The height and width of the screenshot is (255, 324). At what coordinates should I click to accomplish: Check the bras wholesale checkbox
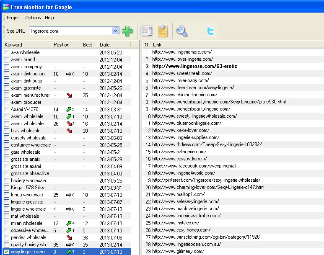coord(6,131)
